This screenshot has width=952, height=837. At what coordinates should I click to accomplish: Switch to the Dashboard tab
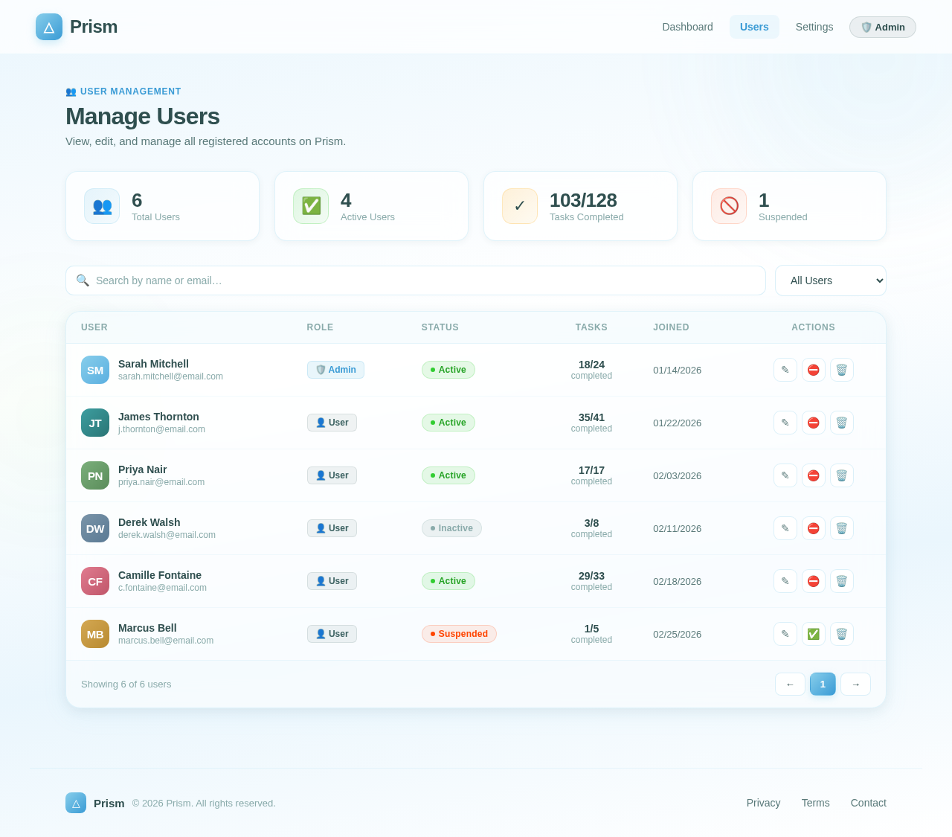click(x=687, y=27)
